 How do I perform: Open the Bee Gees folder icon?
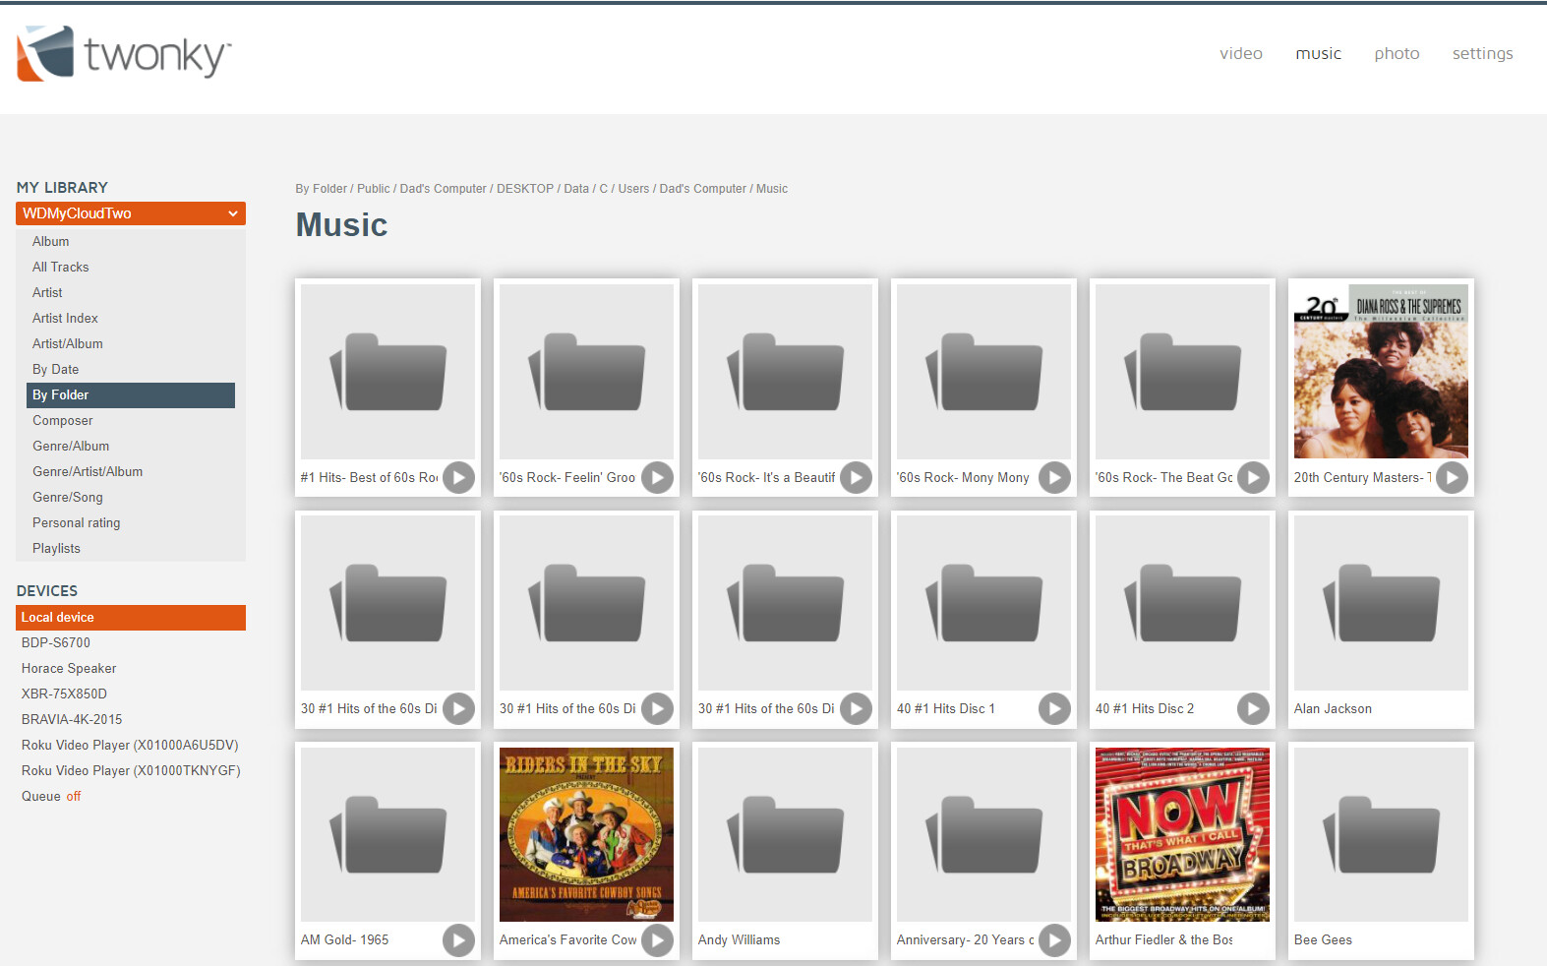(1381, 834)
